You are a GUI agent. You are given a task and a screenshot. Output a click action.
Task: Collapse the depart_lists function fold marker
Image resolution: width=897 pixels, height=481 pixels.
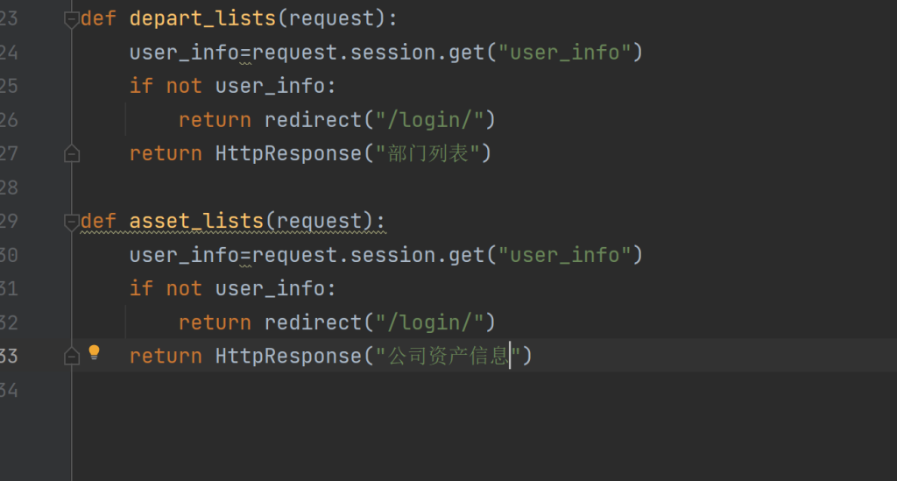pos(71,19)
